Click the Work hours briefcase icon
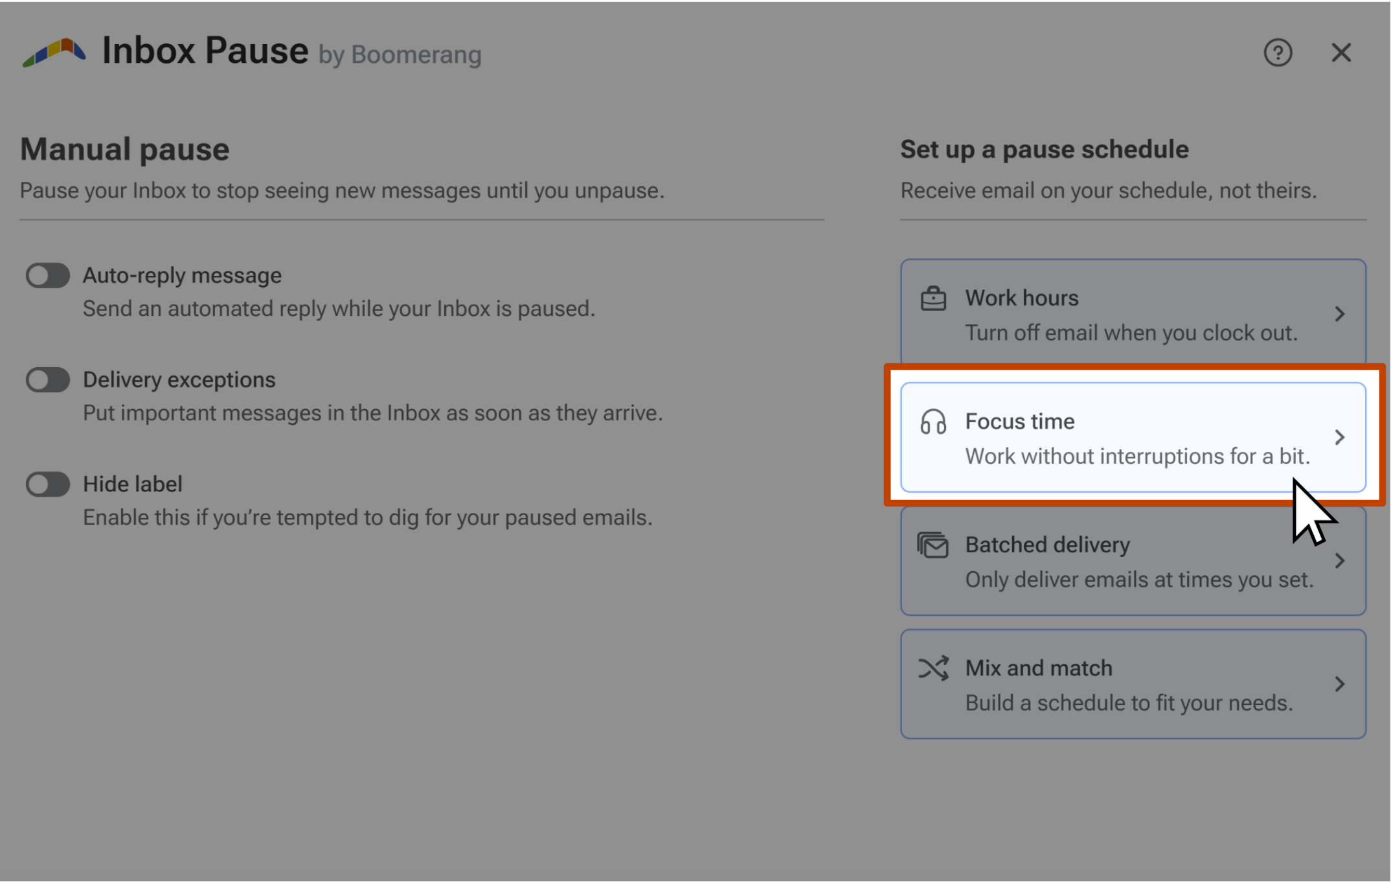 (x=933, y=299)
